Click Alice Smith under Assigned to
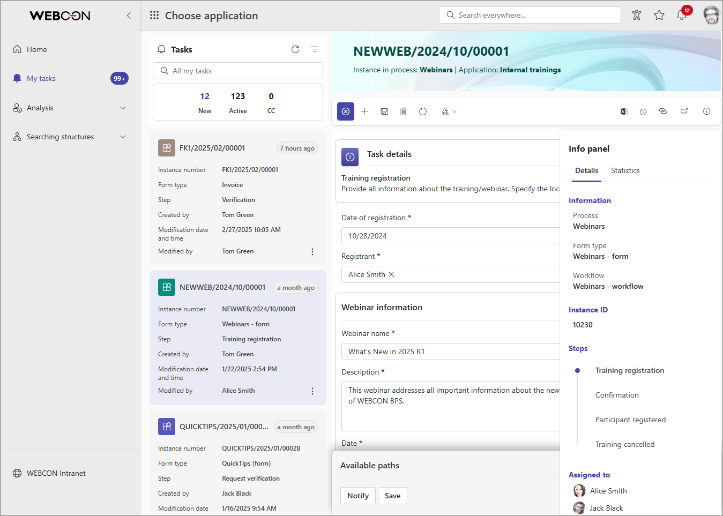 click(600, 491)
